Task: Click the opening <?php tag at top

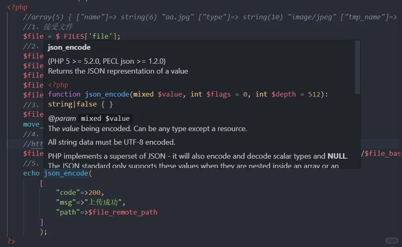Action: [17, 7]
